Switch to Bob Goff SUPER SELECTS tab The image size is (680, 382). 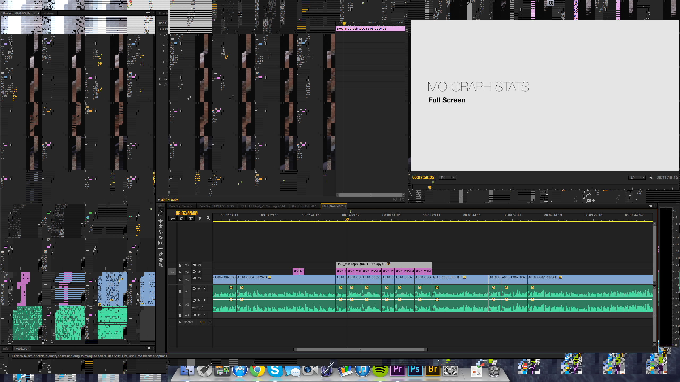(216, 206)
